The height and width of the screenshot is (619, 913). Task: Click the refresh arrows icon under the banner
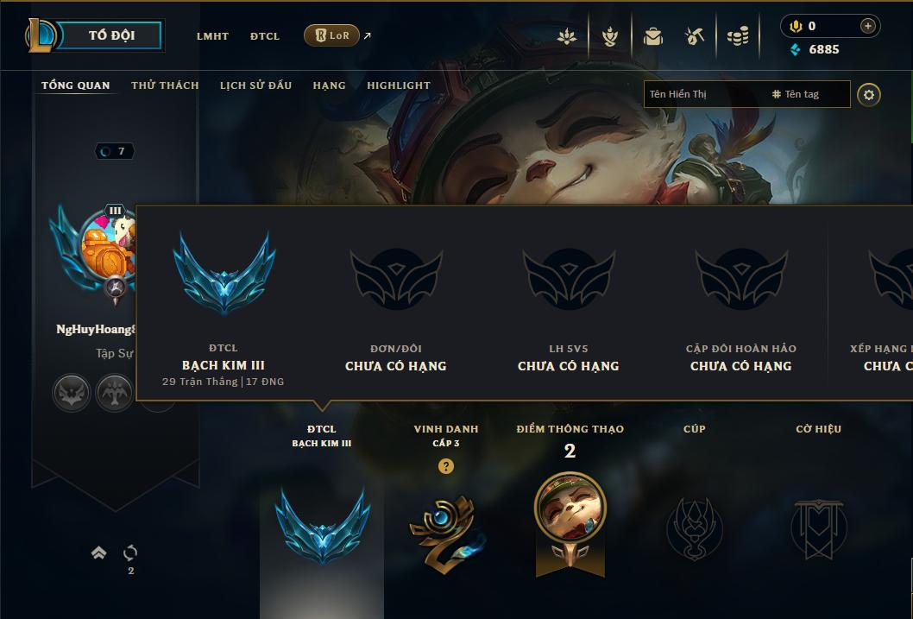click(x=130, y=552)
